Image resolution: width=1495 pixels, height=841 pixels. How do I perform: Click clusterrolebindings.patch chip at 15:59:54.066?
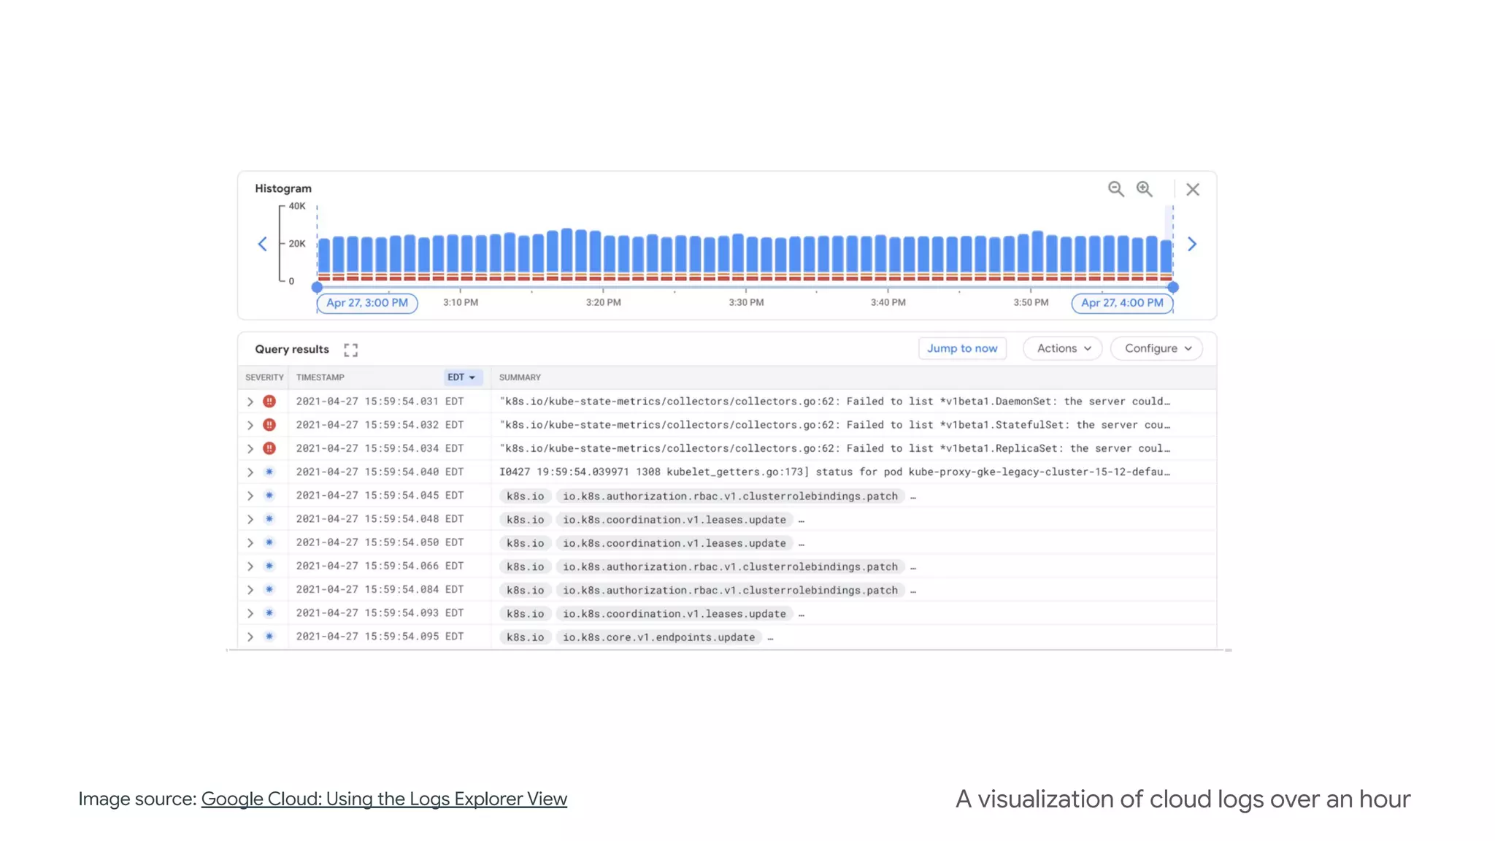(730, 567)
